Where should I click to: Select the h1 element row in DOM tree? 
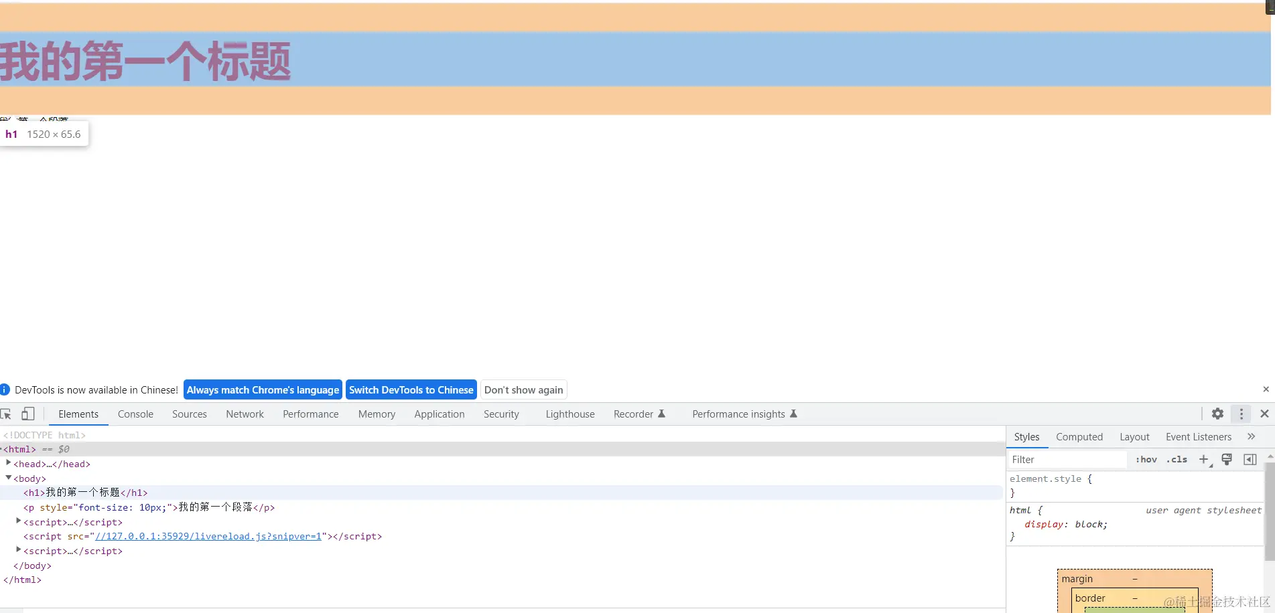[501, 493]
